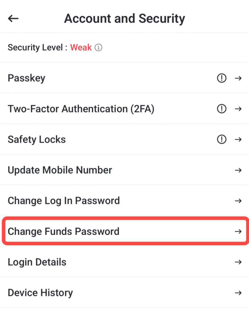Image resolution: width=249 pixels, height=317 pixels.
Task: Click the Login Details row arrow
Action: (238, 262)
